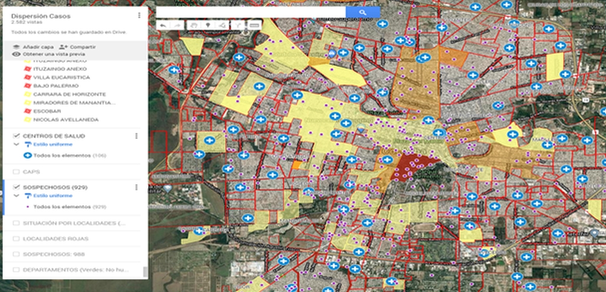Enable DEPARTAMENTOS layer checkbox

click(16, 269)
